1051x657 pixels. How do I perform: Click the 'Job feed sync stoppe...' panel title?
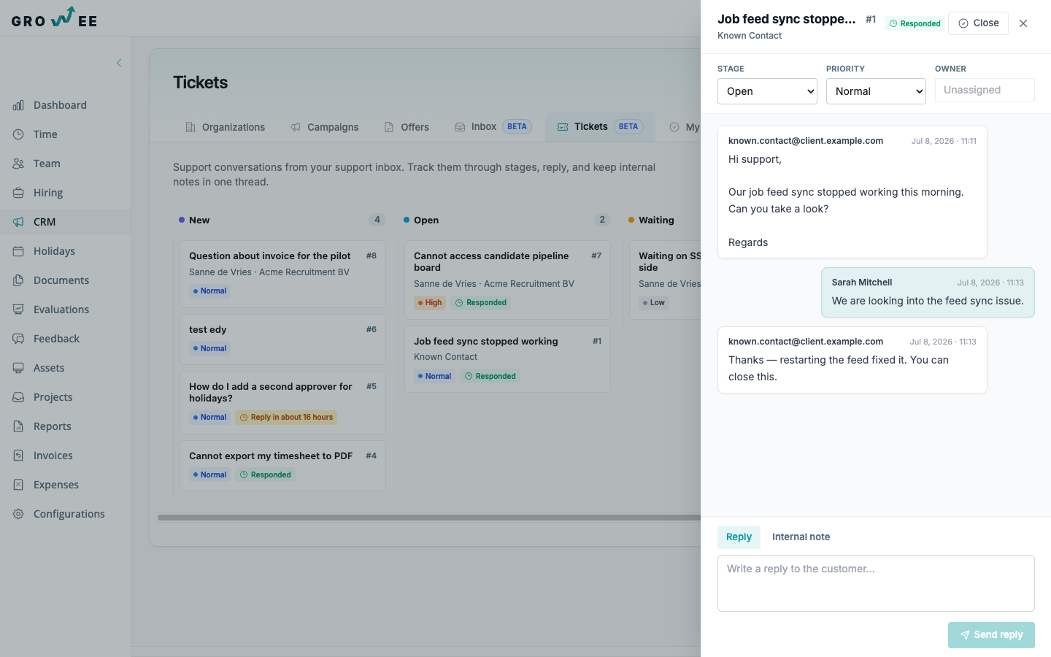[x=786, y=19]
